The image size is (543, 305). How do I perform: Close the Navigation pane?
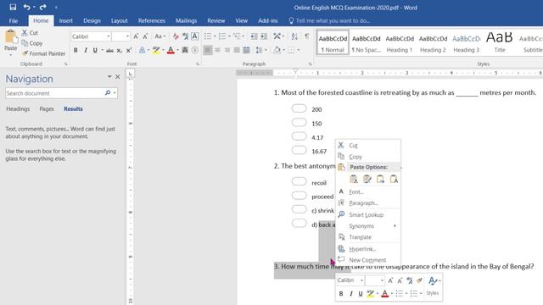[x=118, y=77]
